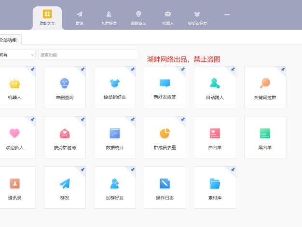Open the 群成员去重 pie chart card
Screen dimensions: 302x227
[x=165, y=137]
